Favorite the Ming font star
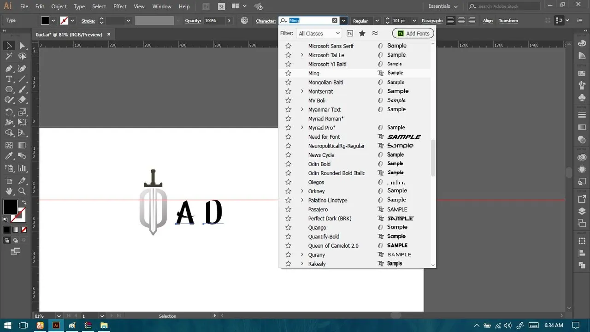Viewport: 590px width, 332px height. 289,73
